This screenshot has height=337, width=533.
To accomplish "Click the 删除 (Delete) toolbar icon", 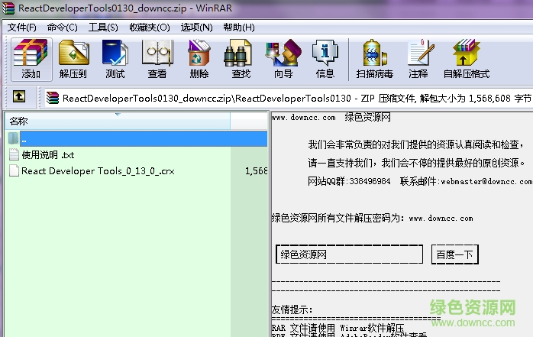I will (199, 59).
